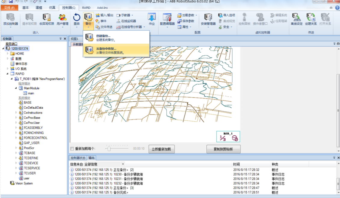Image resolution: width=340 pixels, height=198 pixels.
Task: Click the 立即重新加载 Reload Now button
Action: coord(161,149)
